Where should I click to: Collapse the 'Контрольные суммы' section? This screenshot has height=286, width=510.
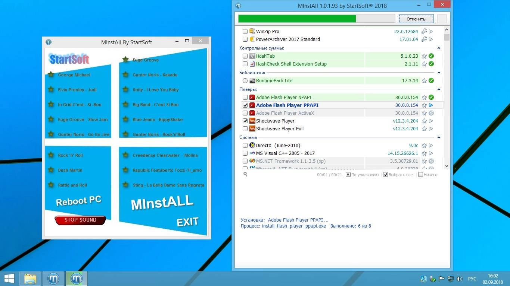[x=439, y=48]
